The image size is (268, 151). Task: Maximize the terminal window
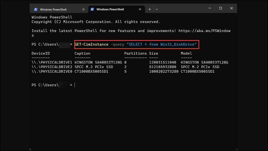(221, 8)
